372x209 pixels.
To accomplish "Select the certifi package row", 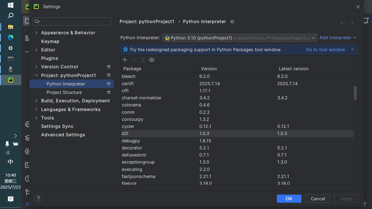I will pos(237,84).
